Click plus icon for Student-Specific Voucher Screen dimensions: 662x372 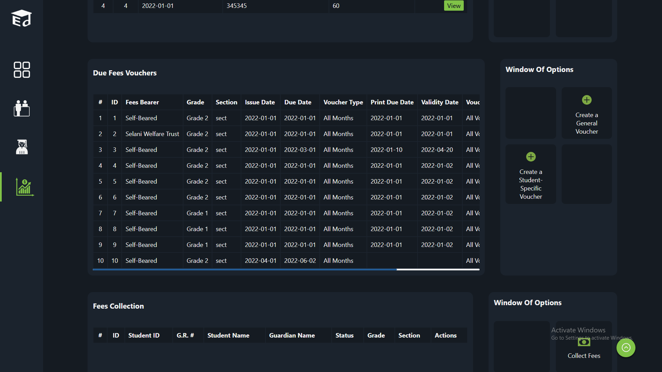tap(531, 157)
